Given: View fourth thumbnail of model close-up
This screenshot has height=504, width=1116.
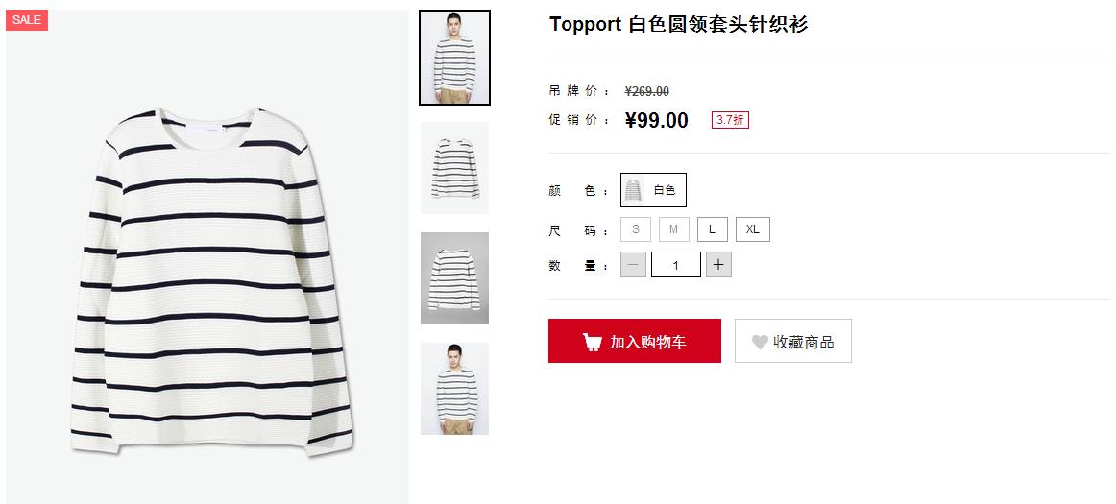Looking at the screenshot, I should point(455,389).
